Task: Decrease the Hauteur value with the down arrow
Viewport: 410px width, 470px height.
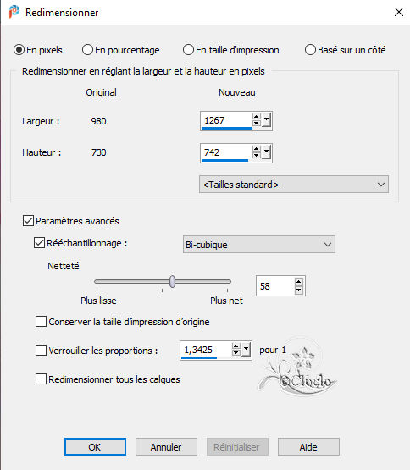Action: tap(256, 155)
